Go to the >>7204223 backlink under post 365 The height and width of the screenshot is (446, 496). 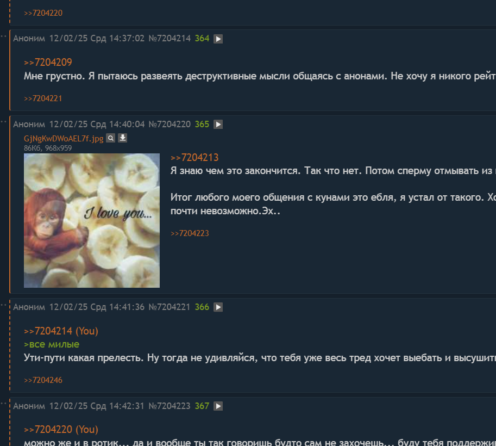pos(190,233)
